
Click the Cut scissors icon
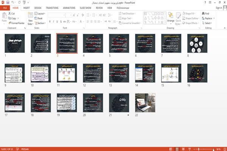pyautogui.click(x=9, y=14)
